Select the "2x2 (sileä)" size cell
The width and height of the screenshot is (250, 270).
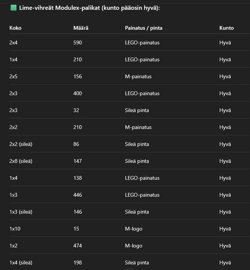click(x=21, y=144)
